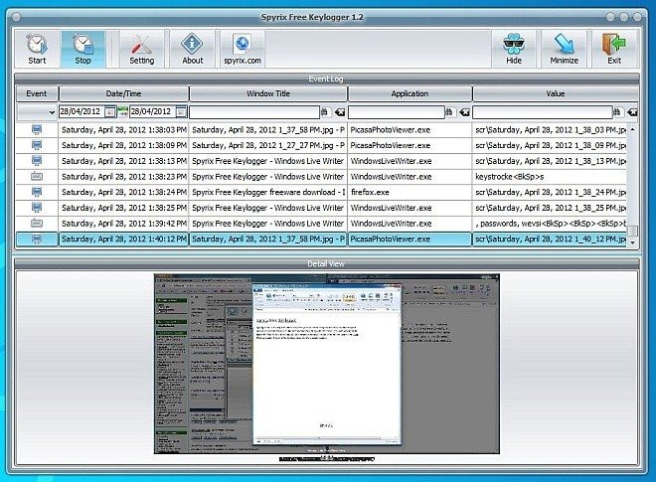Select date cell 1:38:23 PM
656x482 pixels.
[x=123, y=177]
